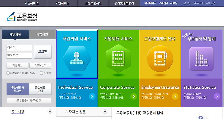
Task: Click 로그인 link in top bar
Action: pyautogui.click(x=187, y=3)
